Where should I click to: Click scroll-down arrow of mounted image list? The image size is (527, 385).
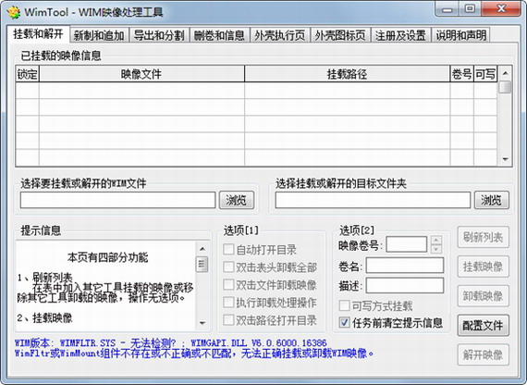click(505, 159)
